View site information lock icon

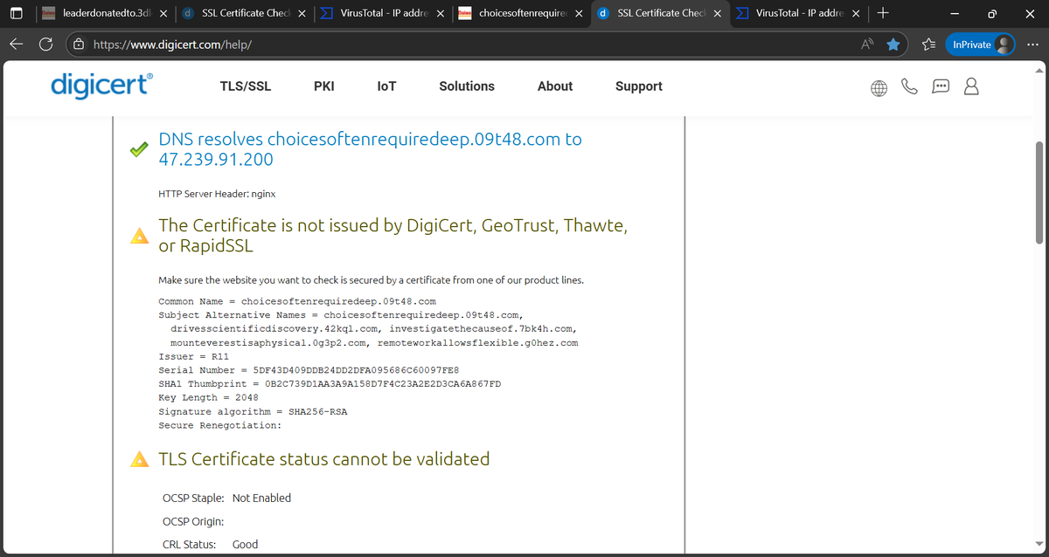click(x=79, y=44)
